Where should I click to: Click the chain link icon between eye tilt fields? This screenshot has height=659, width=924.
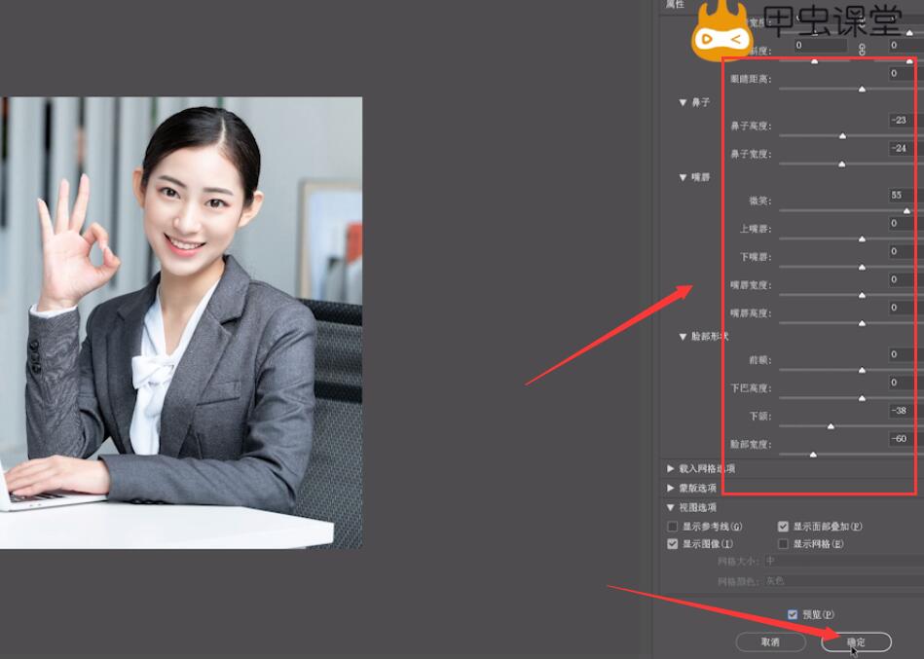click(862, 48)
